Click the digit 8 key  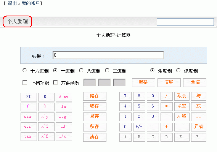coord(139,96)
